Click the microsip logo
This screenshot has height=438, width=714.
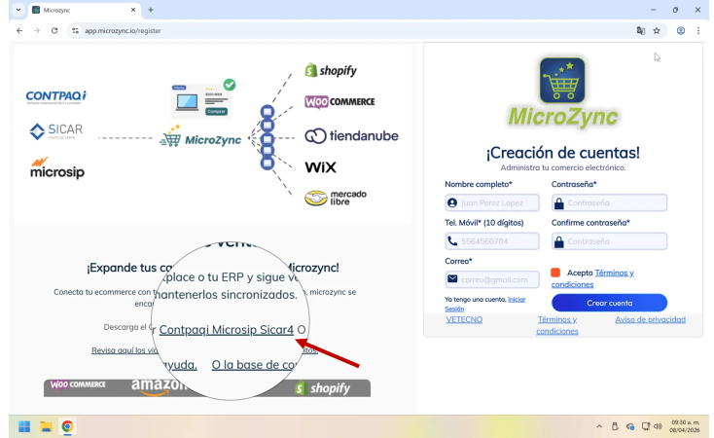pyautogui.click(x=57, y=168)
